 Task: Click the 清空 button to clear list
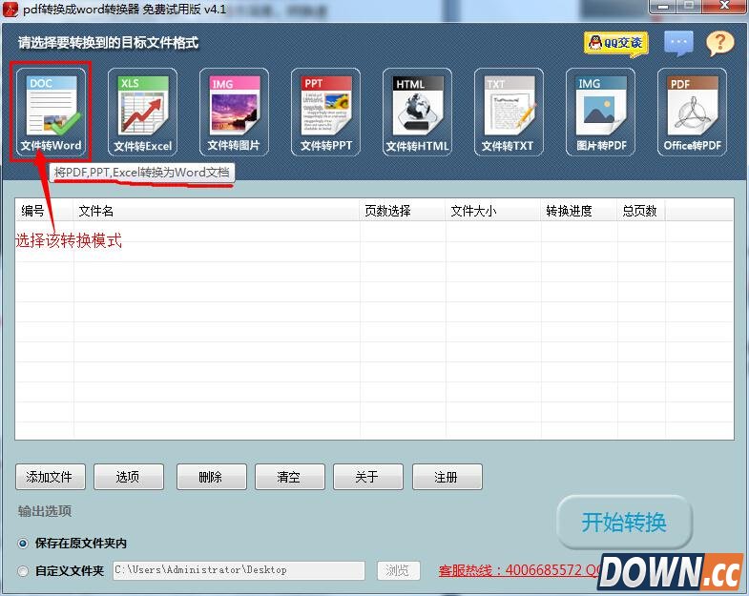pyautogui.click(x=290, y=477)
